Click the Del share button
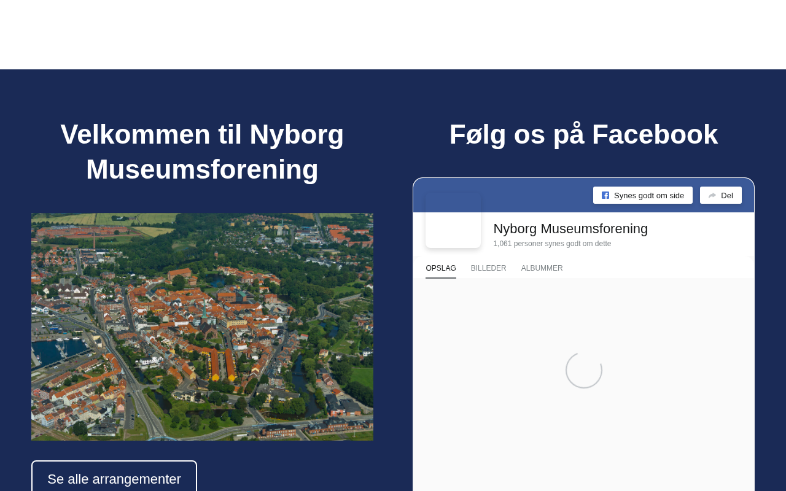The height and width of the screenshot is (491, 786). [721, 195]
